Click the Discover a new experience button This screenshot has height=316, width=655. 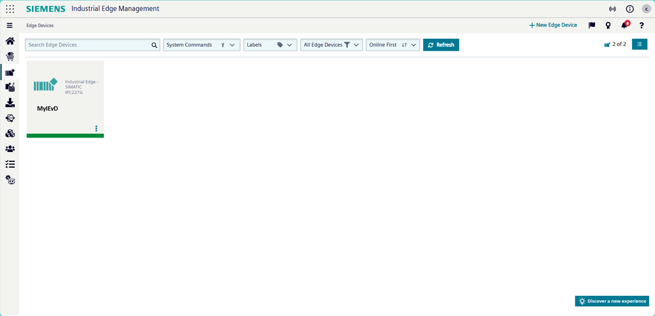tap(611, 301)
